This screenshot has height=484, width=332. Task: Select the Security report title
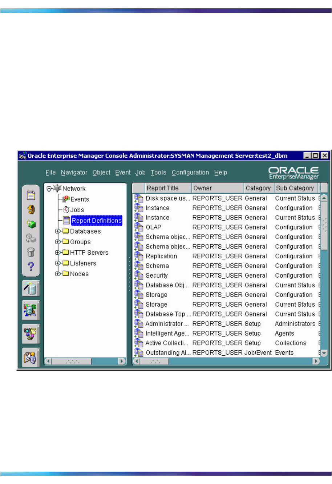click(157, 275)
